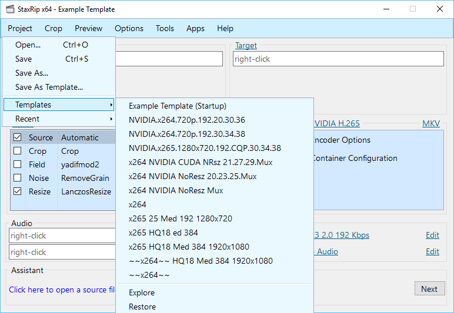This screenshot has width=454, height=313.
Task: Click the Target path field
Action: [338, 59]
